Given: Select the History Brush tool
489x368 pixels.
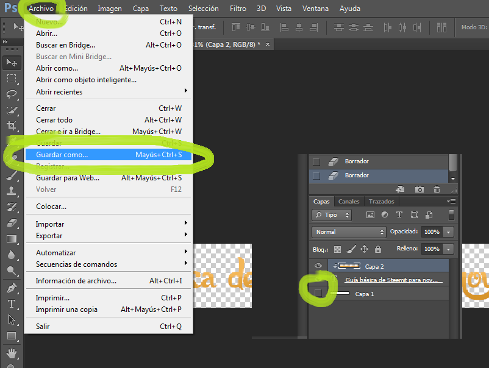Looking at the screenshot, I should 12,207.
